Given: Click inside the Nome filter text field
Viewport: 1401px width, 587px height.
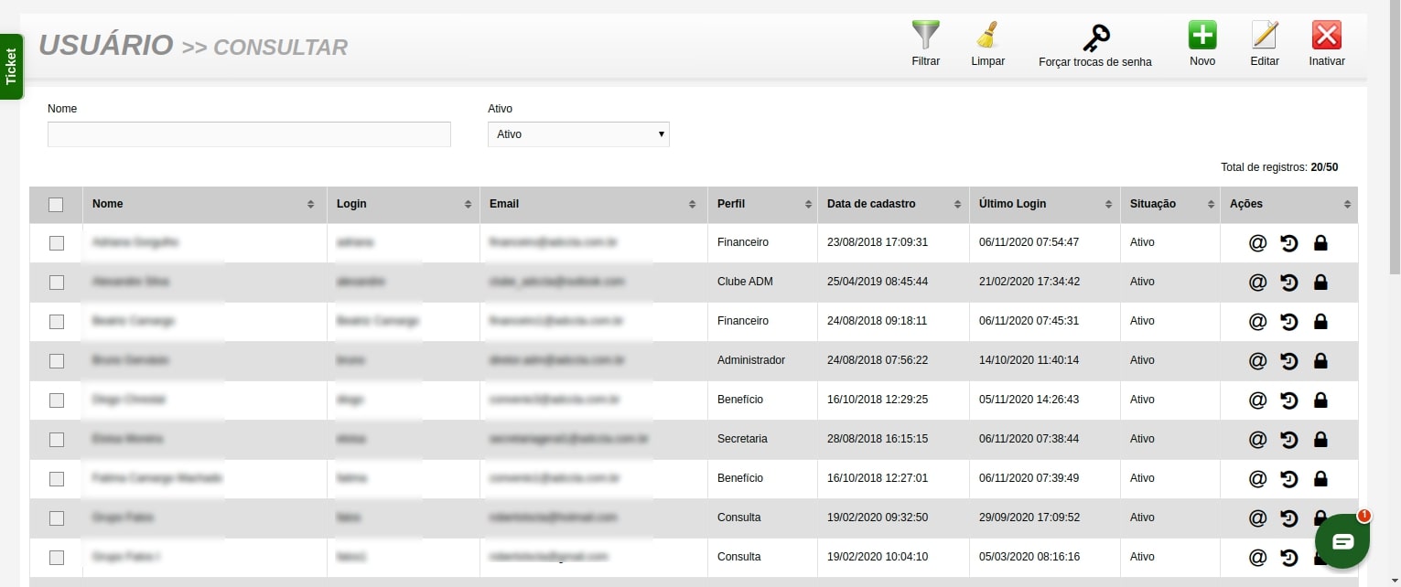Looking at the screenshot, I should 249,134.
